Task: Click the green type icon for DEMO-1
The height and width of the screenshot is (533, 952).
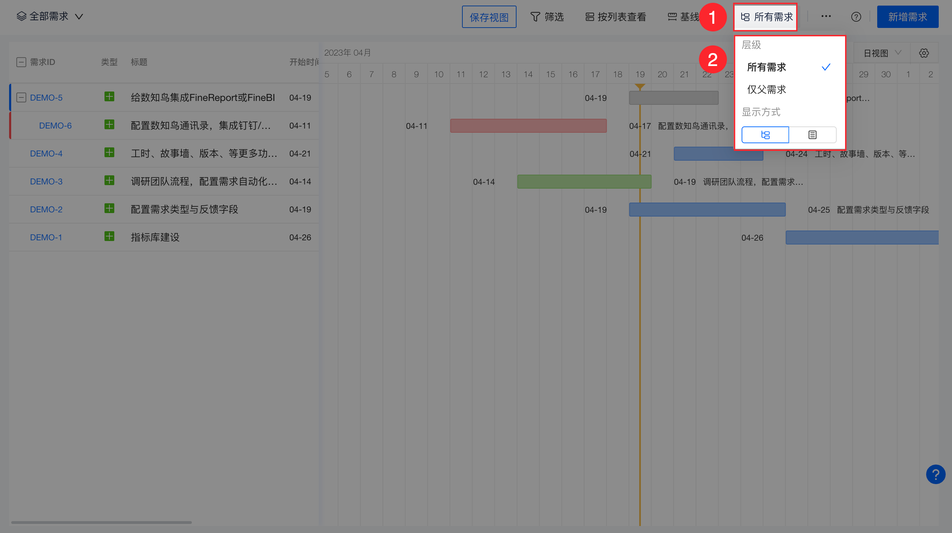Action: point(109,236)
